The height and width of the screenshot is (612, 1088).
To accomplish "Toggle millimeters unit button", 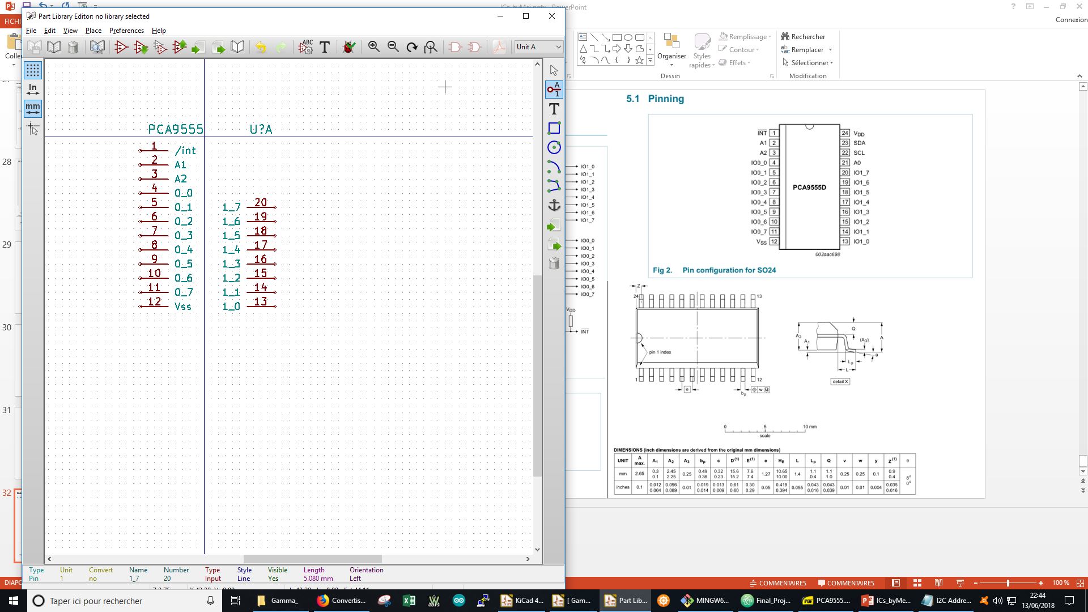I will tap(33, 108).
